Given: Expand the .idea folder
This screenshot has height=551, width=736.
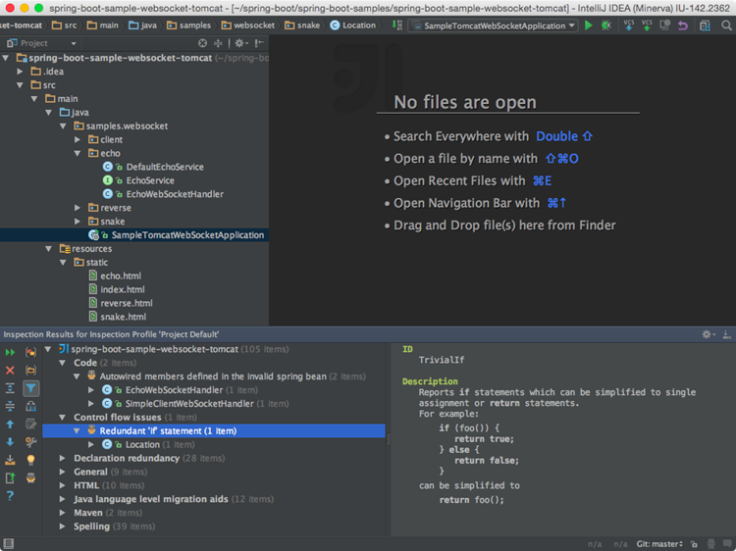Looking at the screenshot, I should pyautogui.click(x=20, y=72).
